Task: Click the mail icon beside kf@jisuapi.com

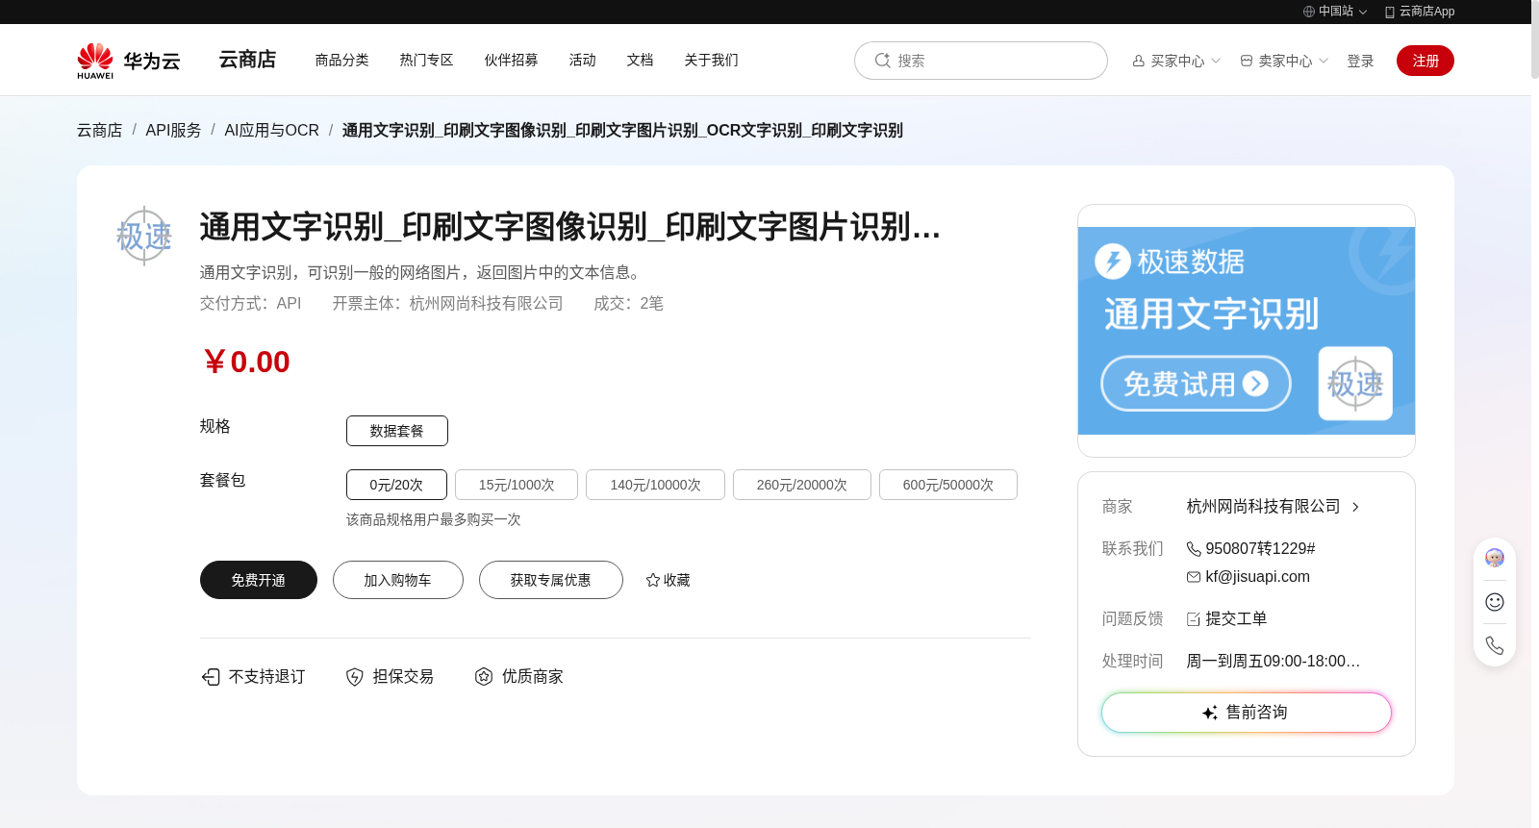Action: click(x=1194, y=577)
